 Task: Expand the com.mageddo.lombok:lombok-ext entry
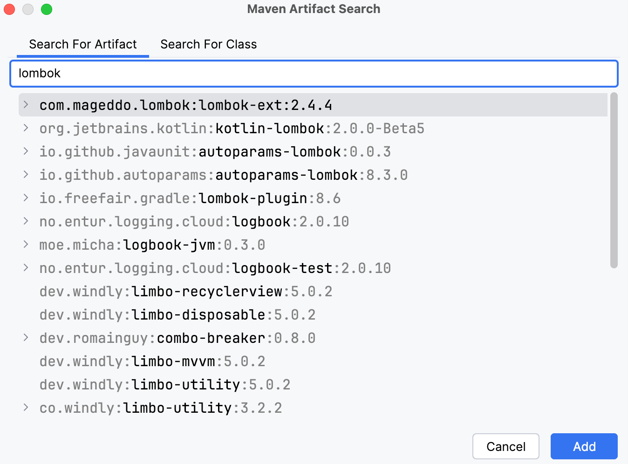[26, 105]
